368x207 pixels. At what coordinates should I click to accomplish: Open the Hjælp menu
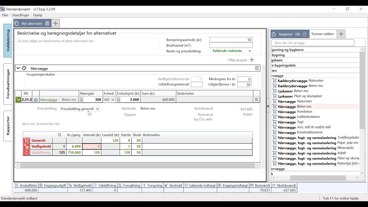click(x=38, y=15)
